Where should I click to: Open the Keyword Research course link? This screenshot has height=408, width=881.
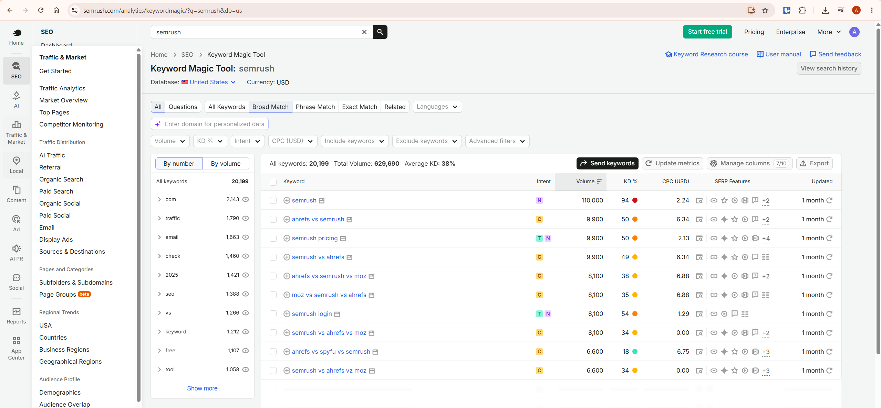(706, 54)
